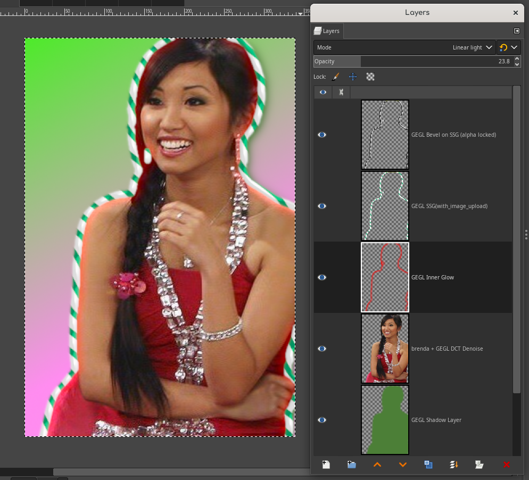Select the brenda + GEGL DCT Denoise thumbnail
Image resolution: width=529 pixels, height=480 pixels.
tap(385, 349)
